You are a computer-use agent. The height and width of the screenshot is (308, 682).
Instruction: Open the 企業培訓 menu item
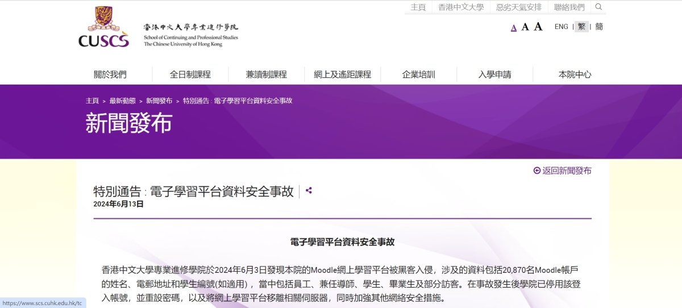coord(418,74)
